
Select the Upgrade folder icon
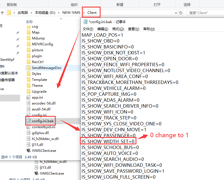click(28, 91)
